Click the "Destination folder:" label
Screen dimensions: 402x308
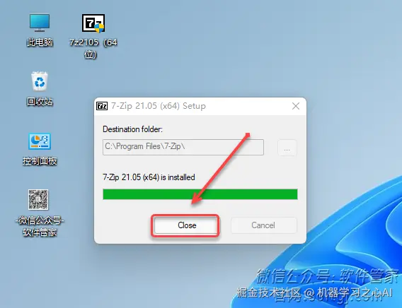click(x=132, y=129)
